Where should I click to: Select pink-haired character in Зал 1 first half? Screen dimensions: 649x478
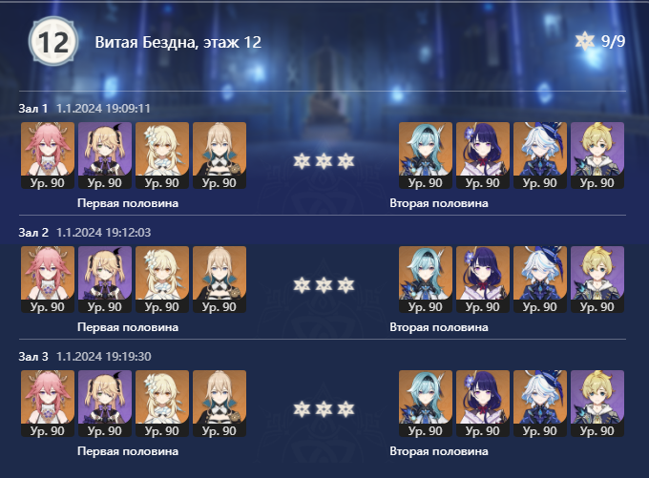pyautogui.click(x=48, y=156)
